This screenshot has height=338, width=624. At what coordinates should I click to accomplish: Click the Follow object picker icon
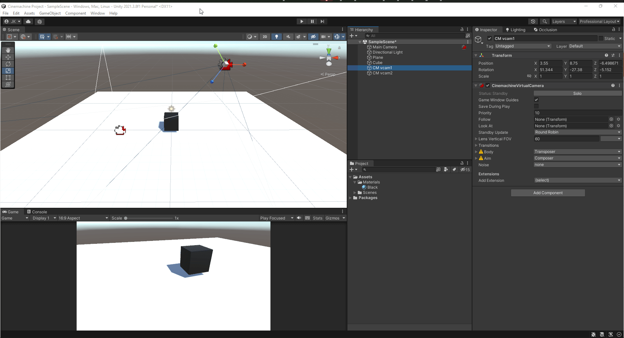pos(611,119)
